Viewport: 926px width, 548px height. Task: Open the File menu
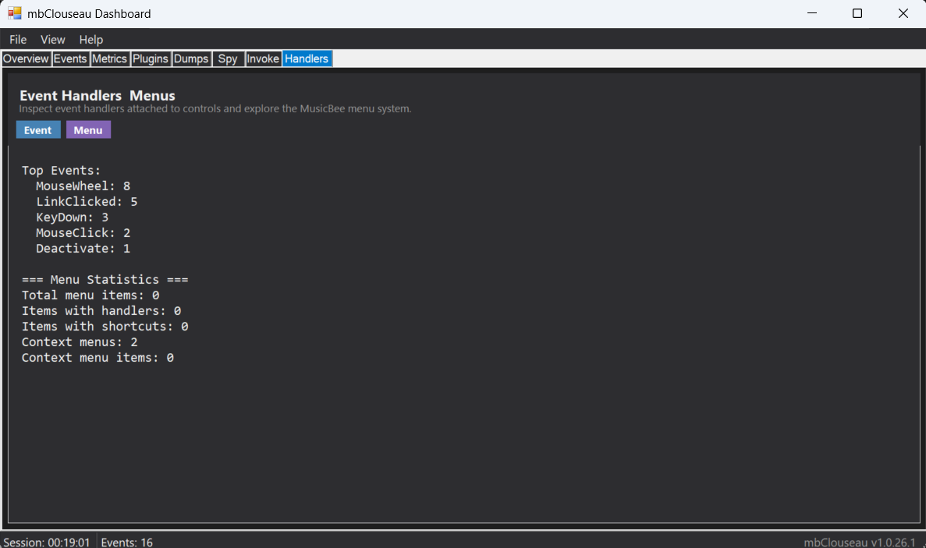click(18, 40)
